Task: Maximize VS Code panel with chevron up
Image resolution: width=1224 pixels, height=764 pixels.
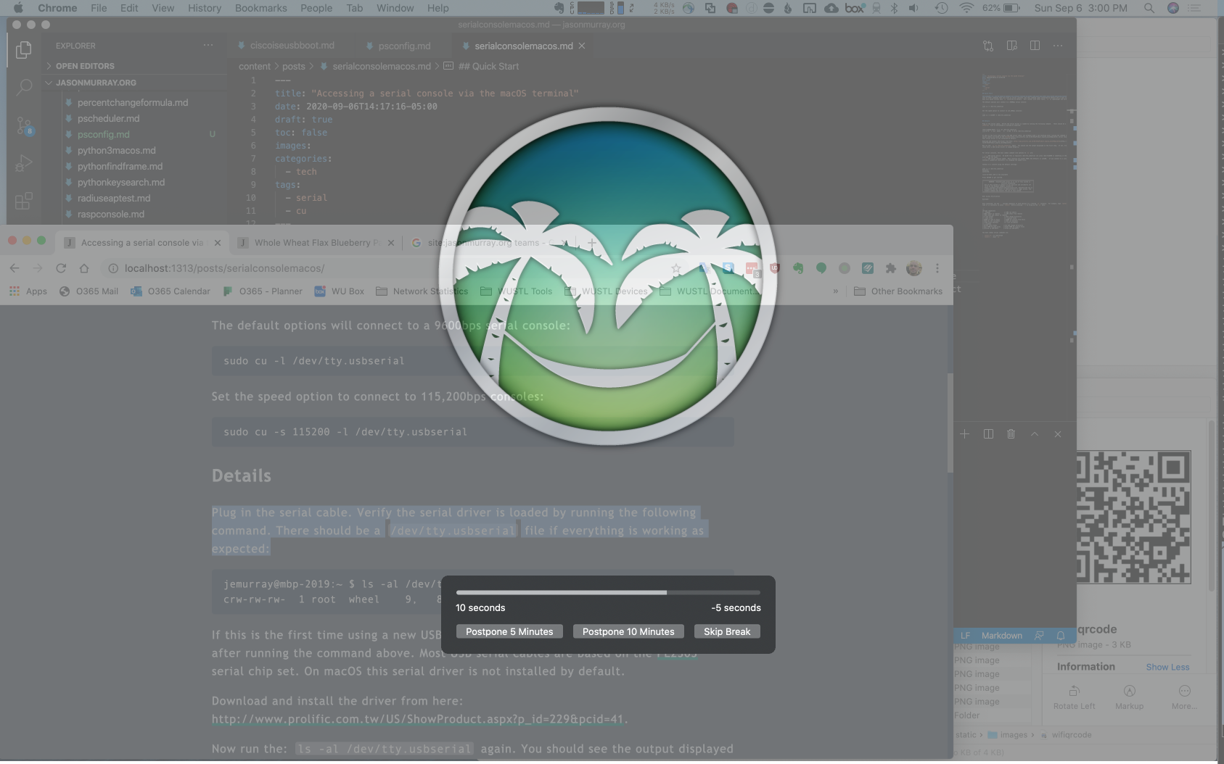Action: click(1035, 434)
